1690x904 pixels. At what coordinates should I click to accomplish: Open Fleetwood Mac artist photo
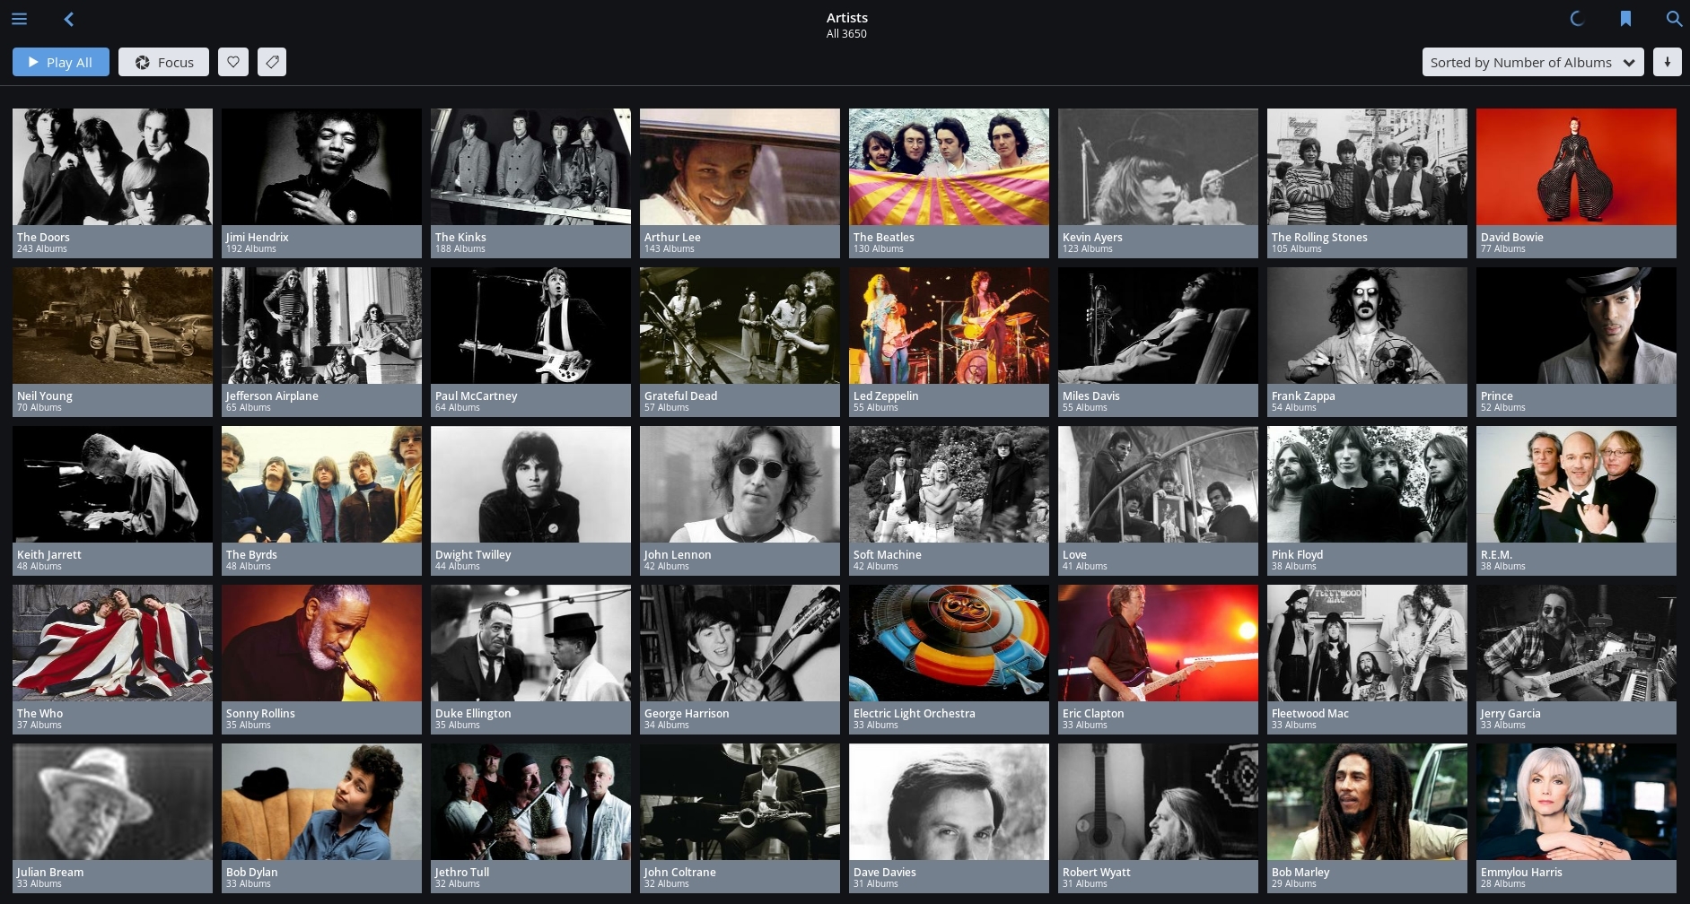point(1367,643)
